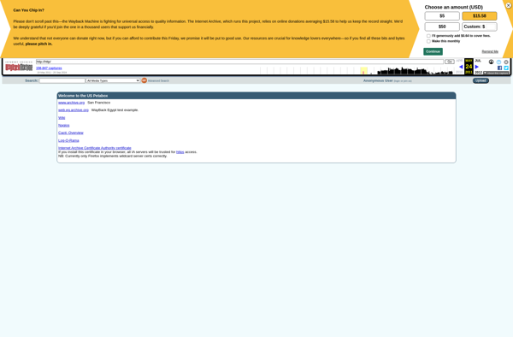Click the login or join us link
Viewport: 513px width, 337px height.
[x=403, y=80]
